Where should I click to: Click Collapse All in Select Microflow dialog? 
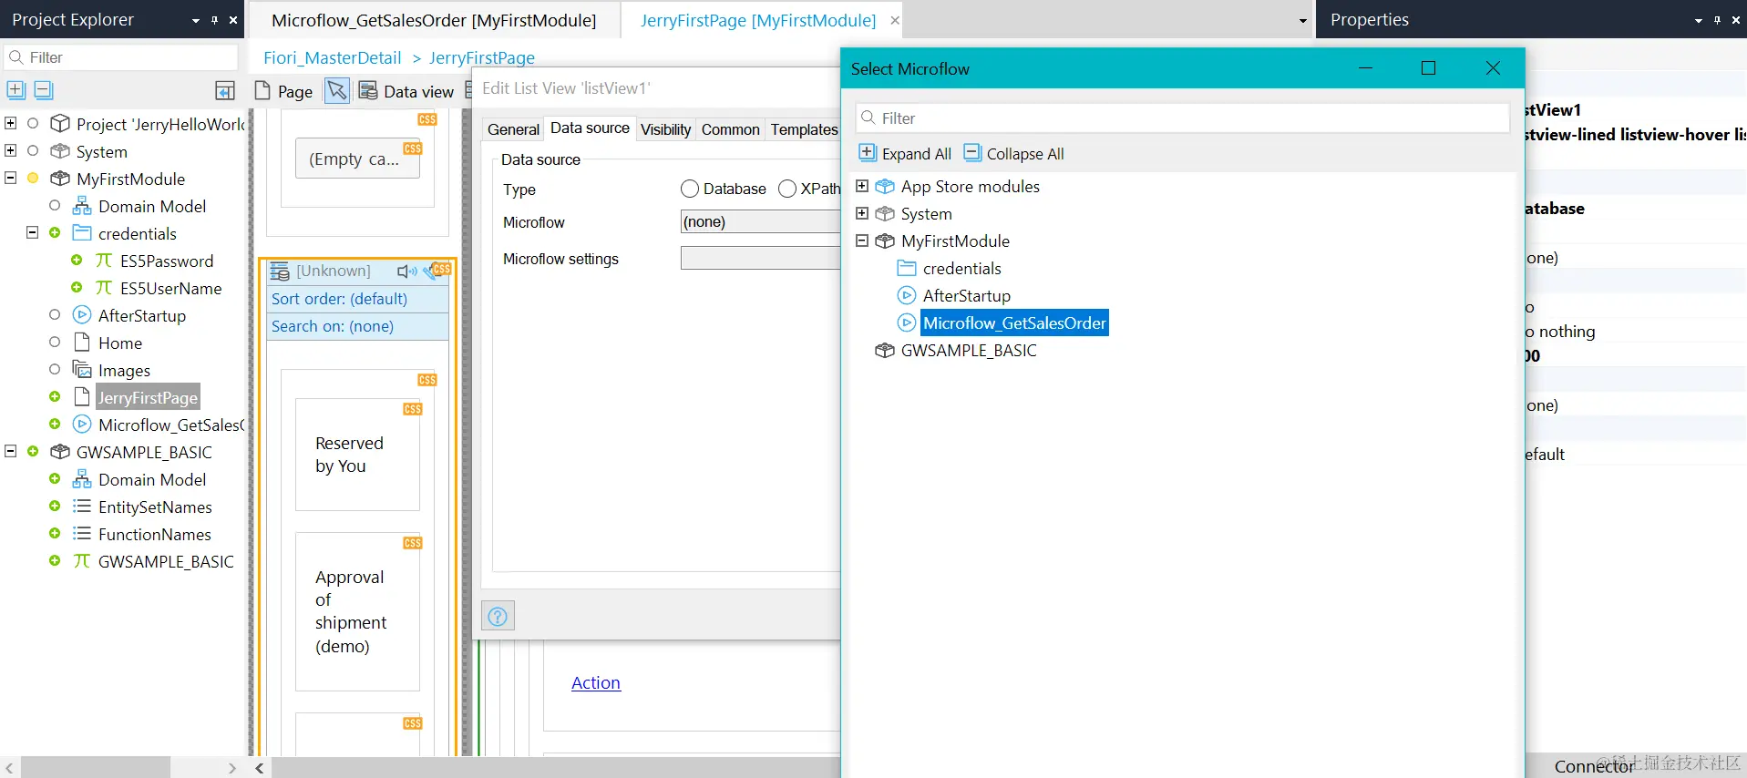(1014, 153)
